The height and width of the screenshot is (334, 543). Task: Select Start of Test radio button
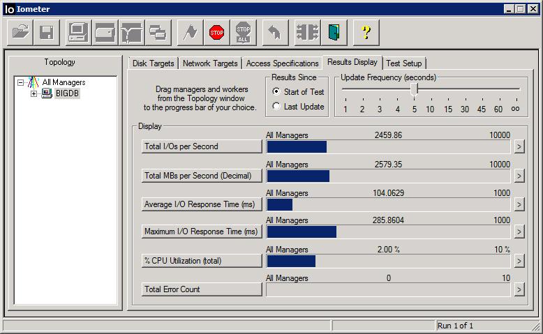point(276,91)
